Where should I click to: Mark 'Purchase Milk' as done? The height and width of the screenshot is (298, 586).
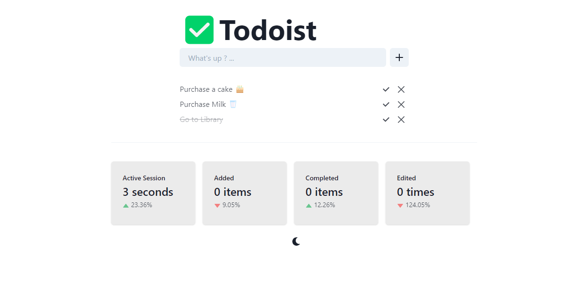(386, 105)
